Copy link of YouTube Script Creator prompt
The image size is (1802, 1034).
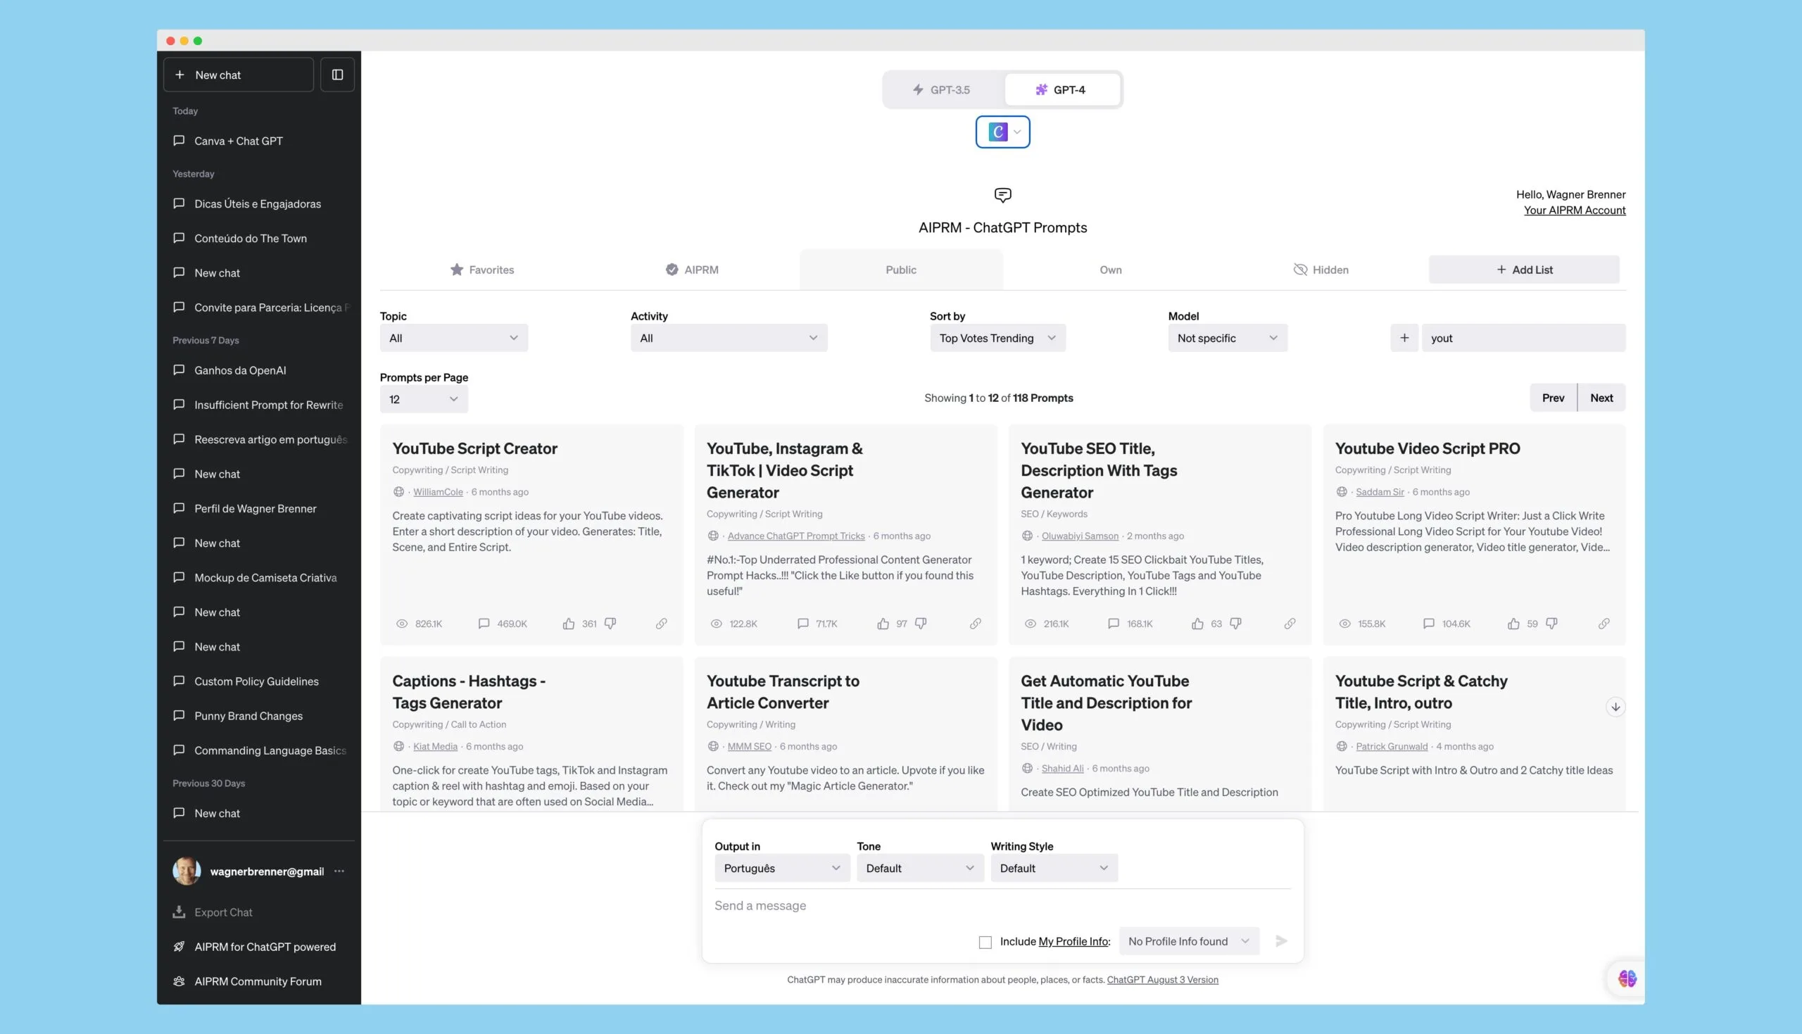click(661, 624)
